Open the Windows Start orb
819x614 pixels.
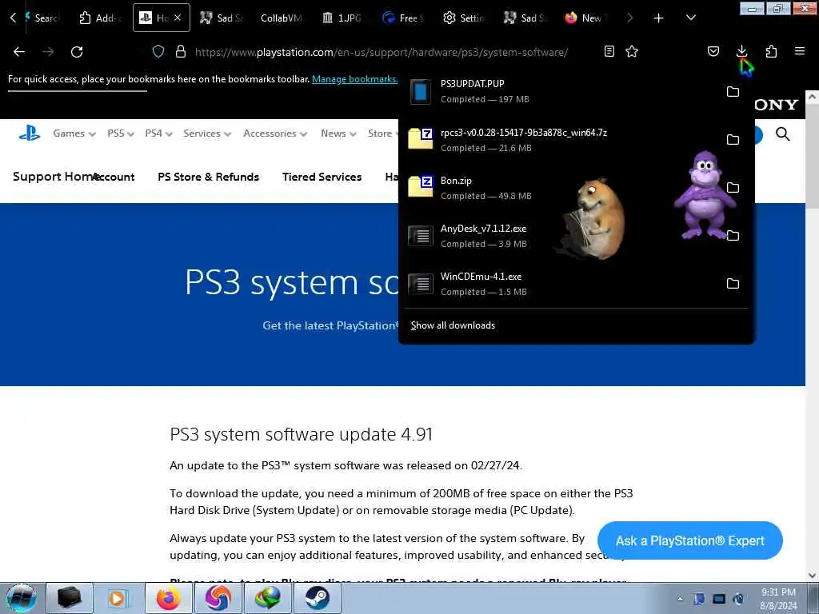(x=22, y=598)
